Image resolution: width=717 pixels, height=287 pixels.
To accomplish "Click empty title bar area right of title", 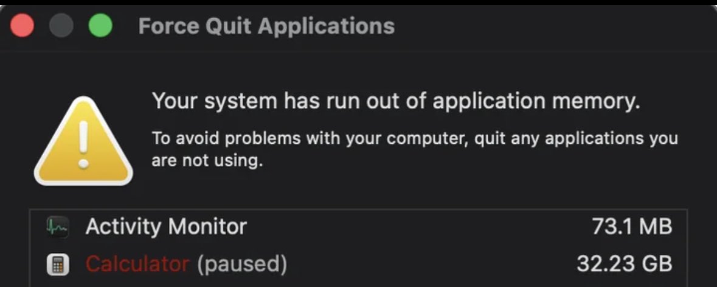I will [x=547, y=26].
